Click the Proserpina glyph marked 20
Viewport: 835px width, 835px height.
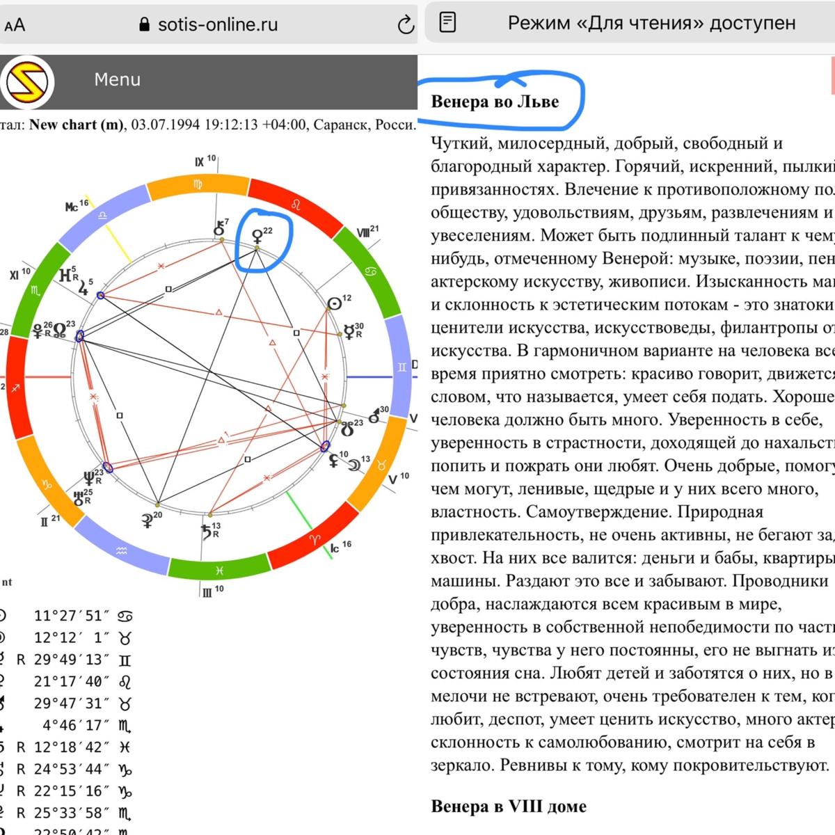coord(147,521)
